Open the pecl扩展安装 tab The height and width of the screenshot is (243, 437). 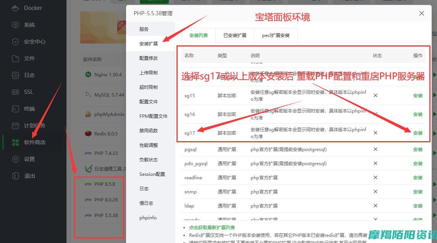276,35
